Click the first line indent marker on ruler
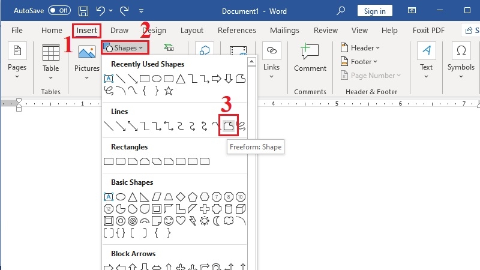This screenshot has height=270, width=480. click(19, 101)
